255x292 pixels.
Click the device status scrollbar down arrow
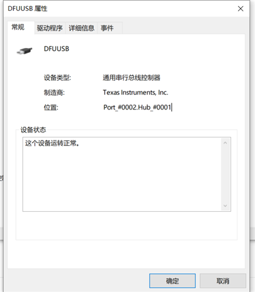[225, 206]
